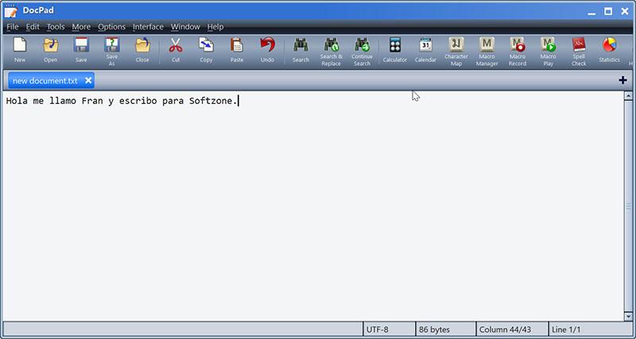The width and height of the screenshot is (636, 339).
Task: Click in the text editor after Softzone.
Action: click(238, 101)
